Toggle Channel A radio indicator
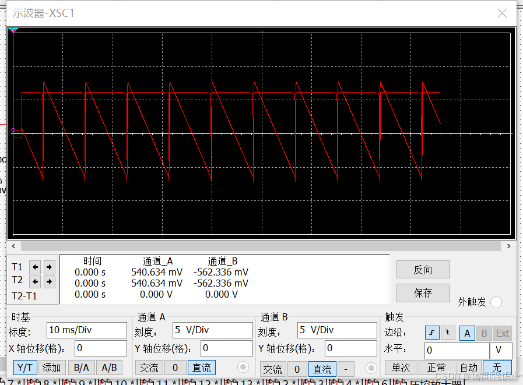The width and height of the screenshot is (523, 385). tap(243, 368)
